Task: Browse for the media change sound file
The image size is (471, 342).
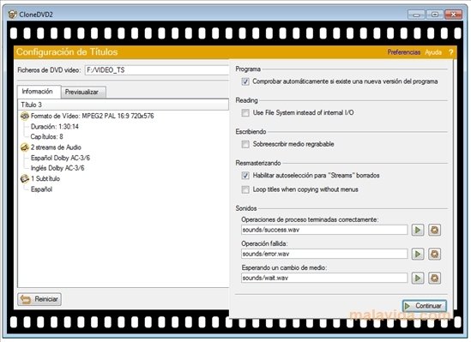Action: [x=434, y=278]
